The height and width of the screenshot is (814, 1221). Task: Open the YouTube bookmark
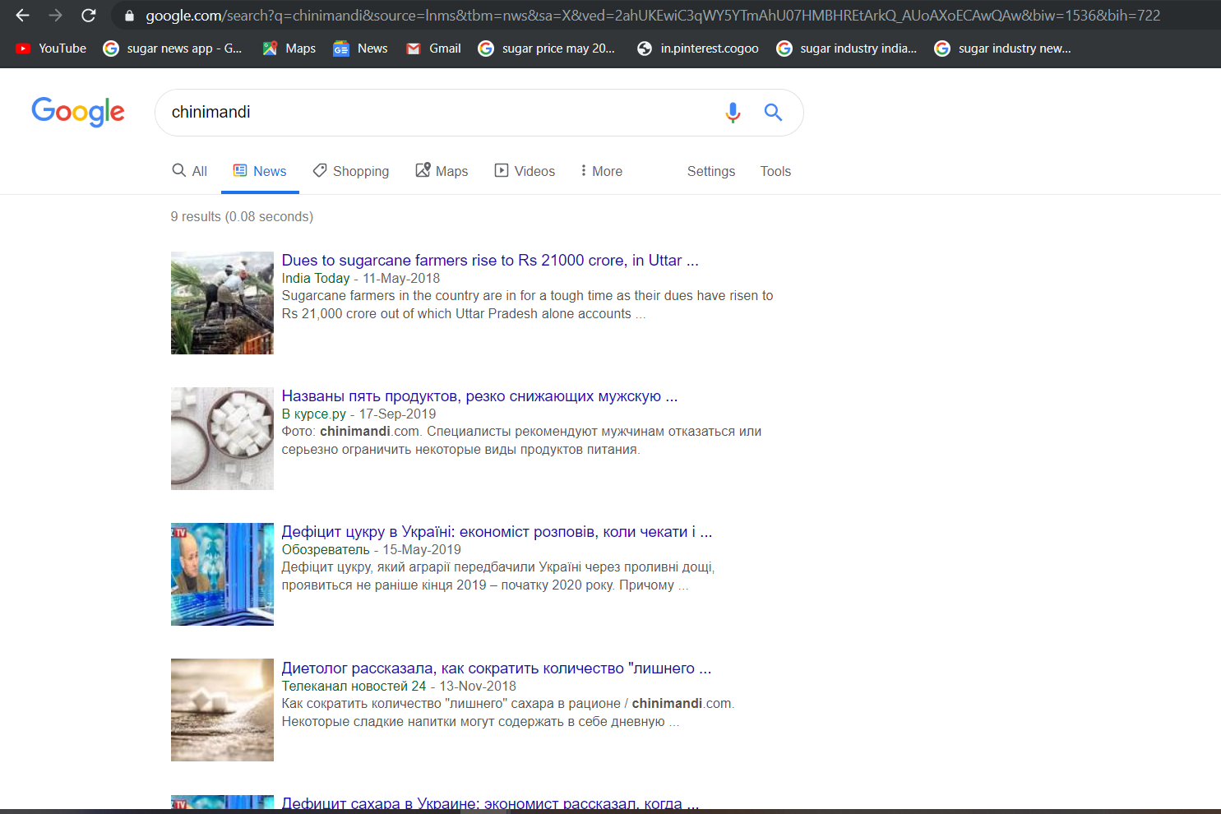point(51,49)
